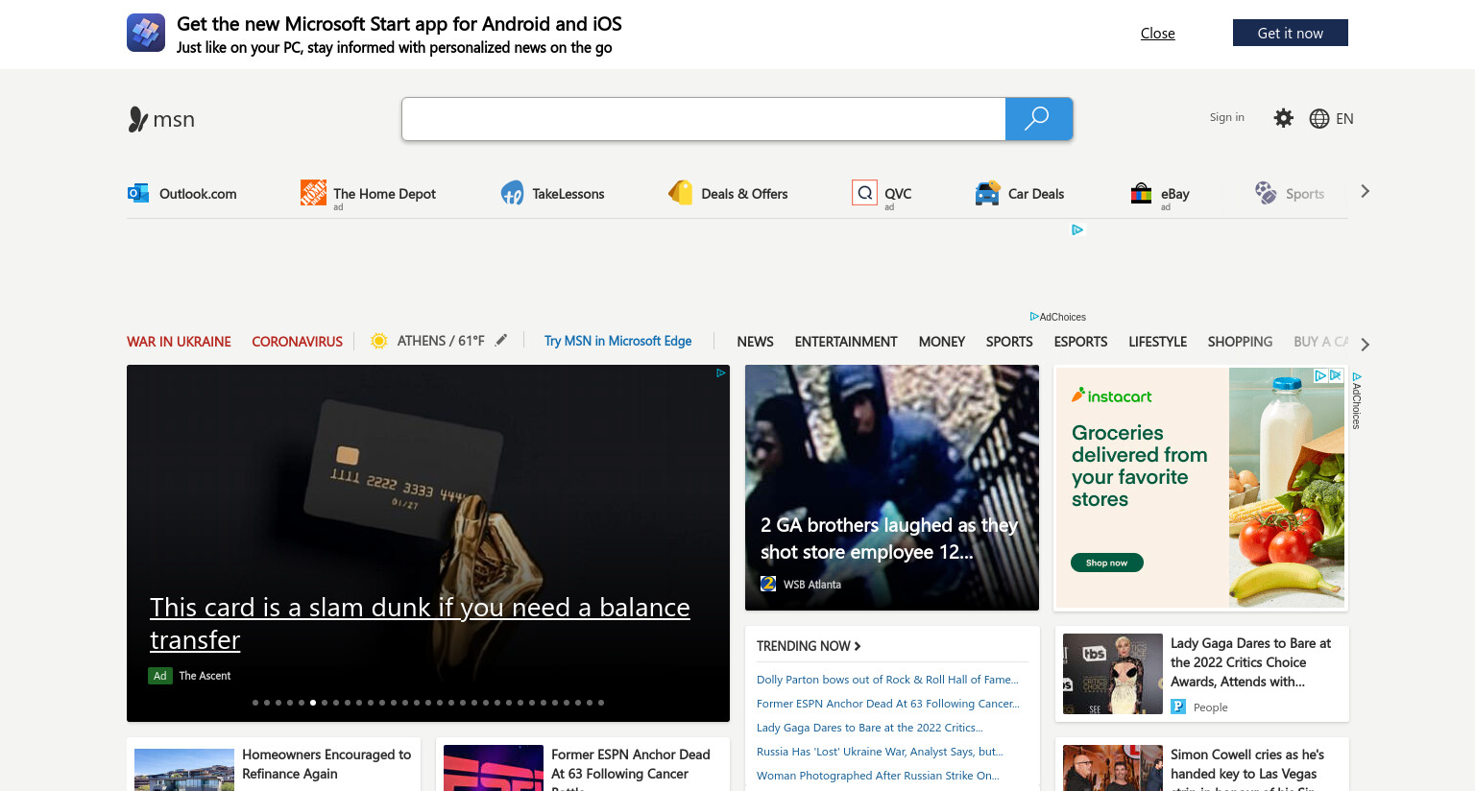The image size is (1475, 791).
Task: Click the TakeLessons icon
Action: point(512,193)
